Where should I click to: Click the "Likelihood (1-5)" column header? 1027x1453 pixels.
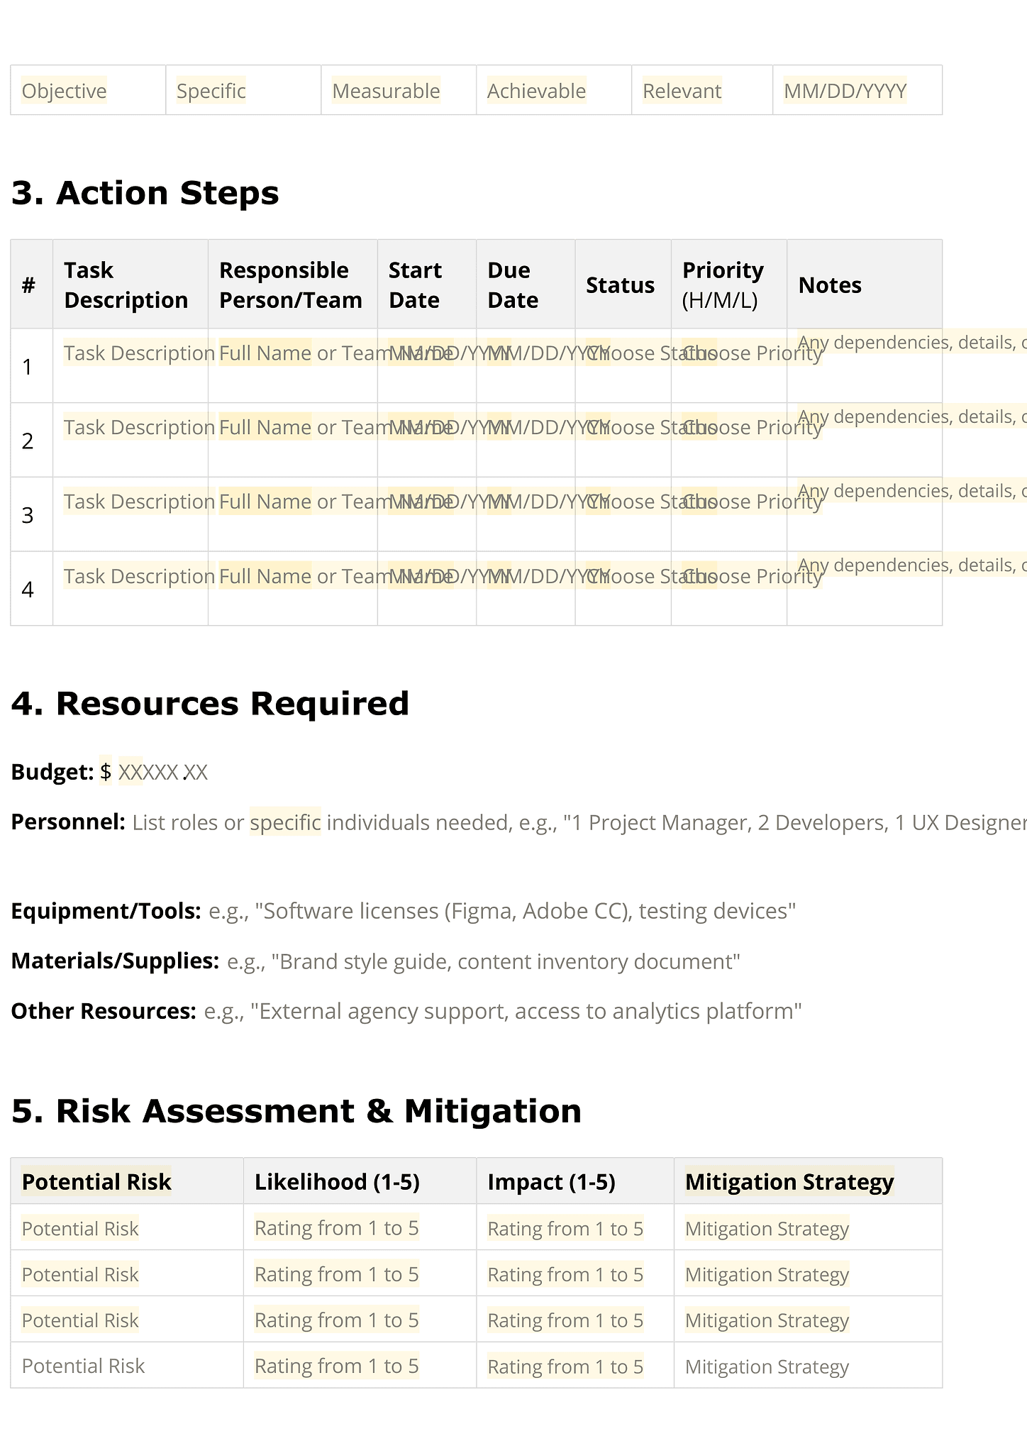338,1181
